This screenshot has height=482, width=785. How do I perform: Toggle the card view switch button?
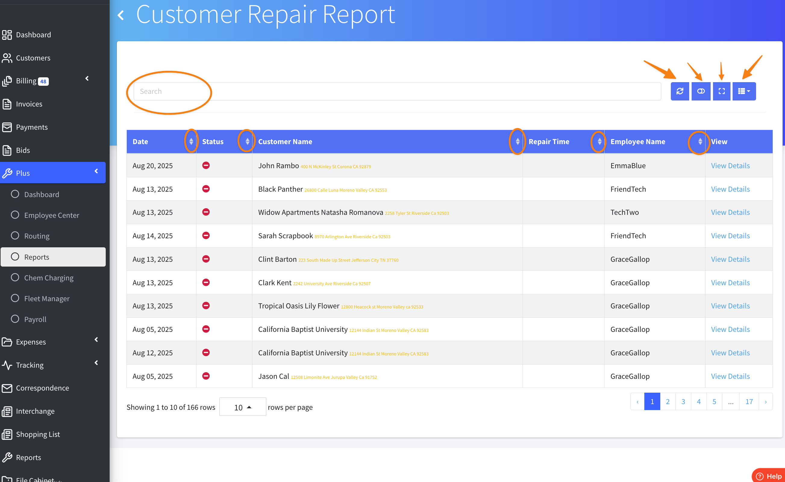point(701,91)
